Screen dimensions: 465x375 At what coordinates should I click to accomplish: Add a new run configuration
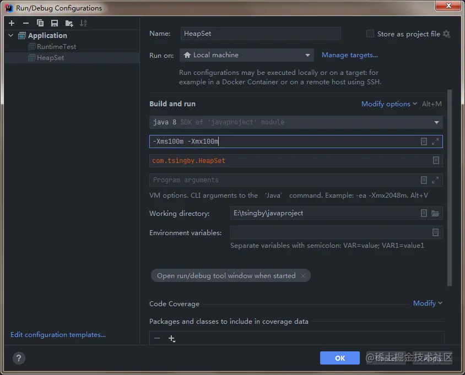[x=12, y=23]
